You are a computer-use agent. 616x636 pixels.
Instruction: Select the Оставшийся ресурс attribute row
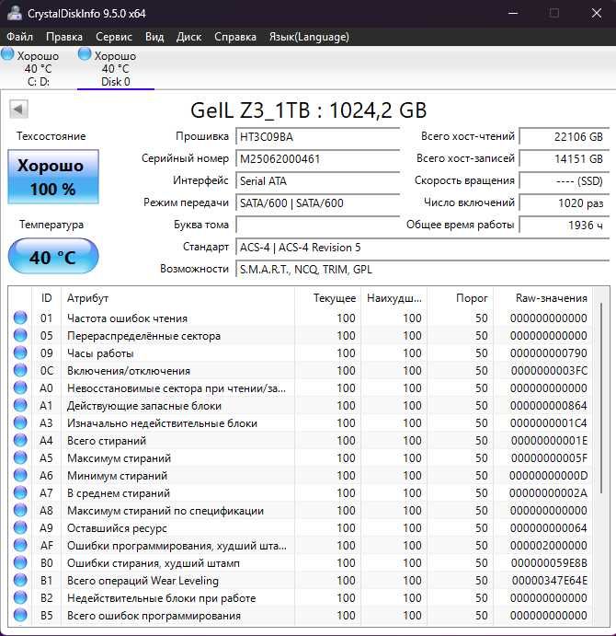point(300,527)
